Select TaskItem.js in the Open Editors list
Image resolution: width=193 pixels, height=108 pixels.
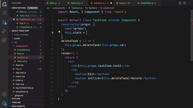pos(26,19)
